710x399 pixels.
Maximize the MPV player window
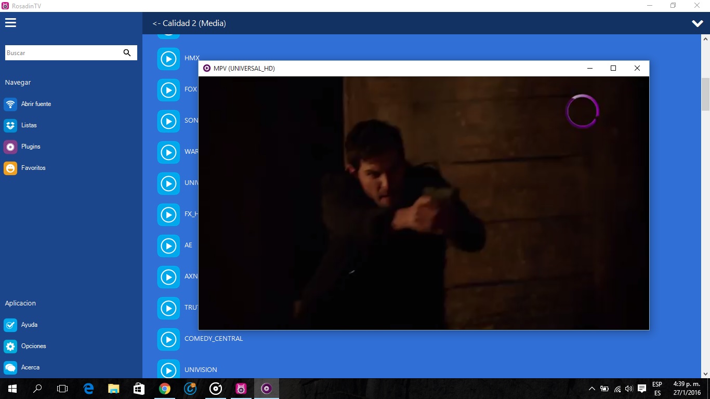coord(613,68)
